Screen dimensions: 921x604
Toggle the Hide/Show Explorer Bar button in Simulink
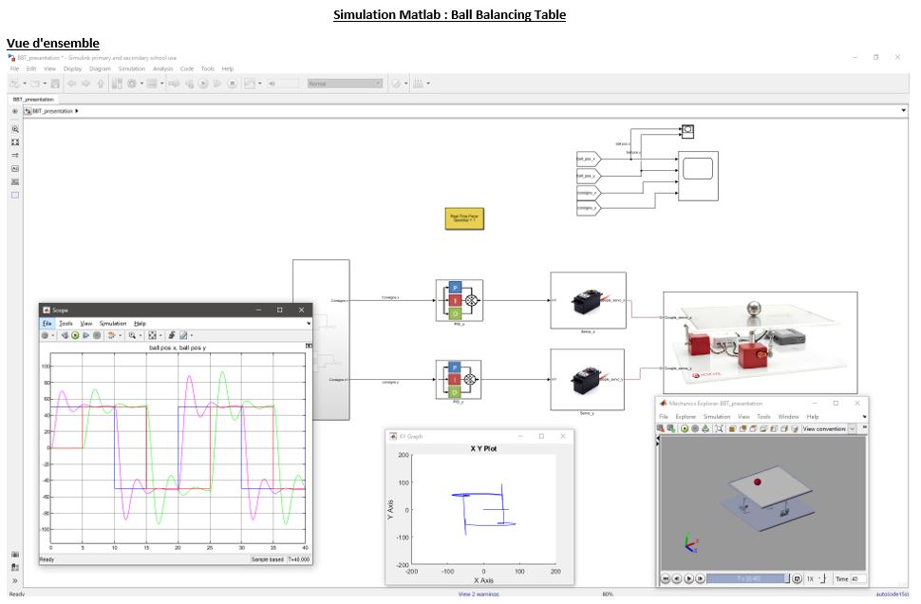coord(15,111)
